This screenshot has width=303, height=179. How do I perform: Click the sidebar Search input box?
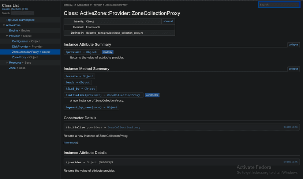(x=22, y=13)
